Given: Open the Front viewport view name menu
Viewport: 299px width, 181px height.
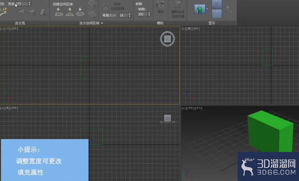Looking at the screenshot, I should coord(189,29).
